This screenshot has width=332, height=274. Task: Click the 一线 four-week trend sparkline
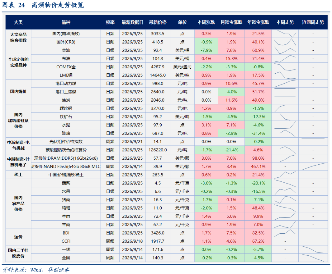(313, 249)
